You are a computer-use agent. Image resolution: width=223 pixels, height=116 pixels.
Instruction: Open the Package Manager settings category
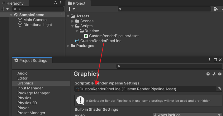[33, 93]
